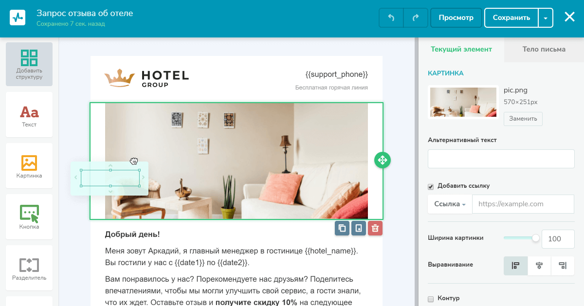This screenshot has height=306, width=584.
Task: Click the paragraph starting Меня зовут Аркадий
Action: tap(232, 257)
